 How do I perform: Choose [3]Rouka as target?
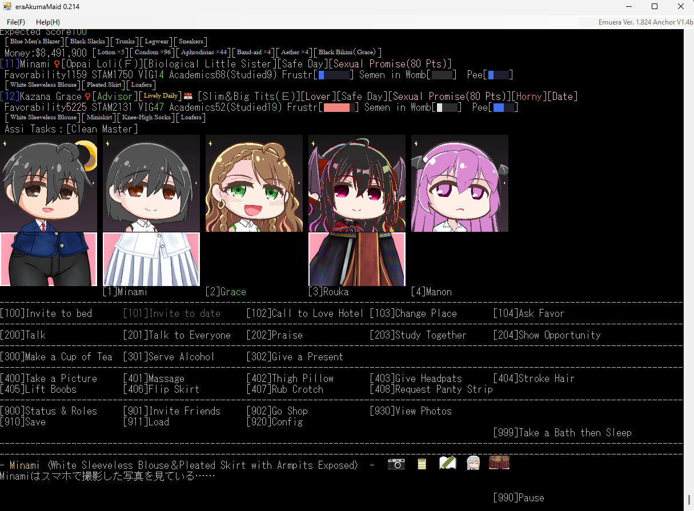[x=328, y=292]
